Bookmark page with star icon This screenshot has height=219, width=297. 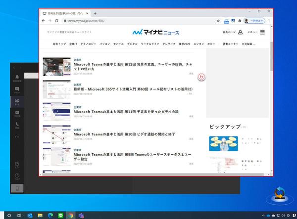[218, 21]
